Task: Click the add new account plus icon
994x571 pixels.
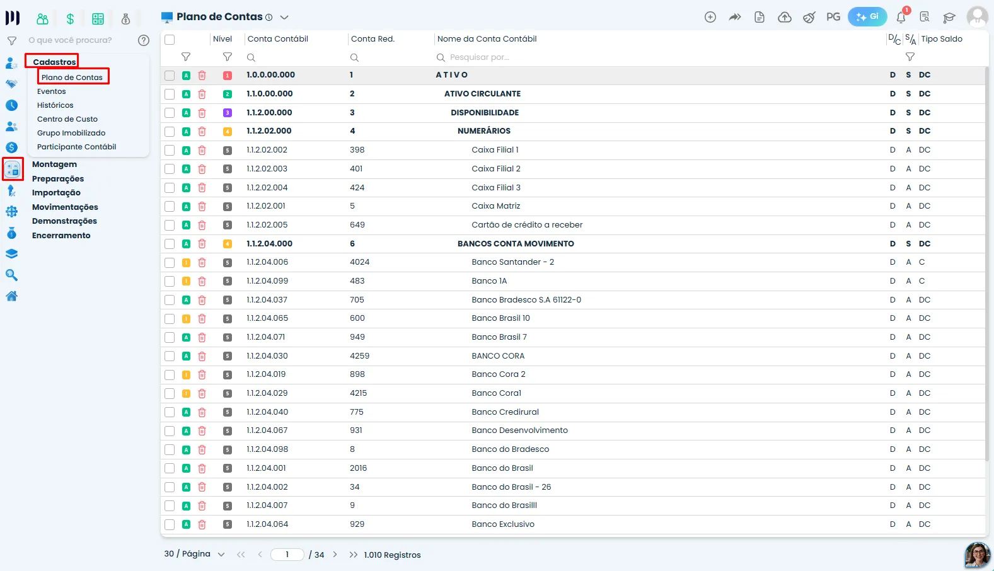Action: (x=710, y=17)
